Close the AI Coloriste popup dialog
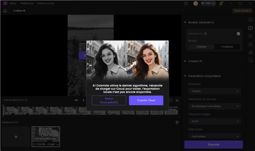 coord(166,43)
